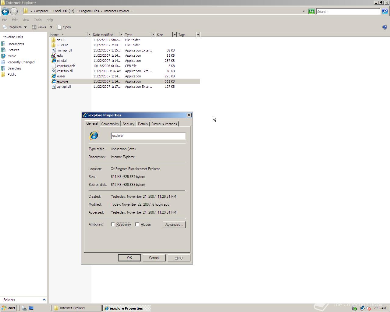
Task: Open the address bar history dropdown
Action: [304, 11]
